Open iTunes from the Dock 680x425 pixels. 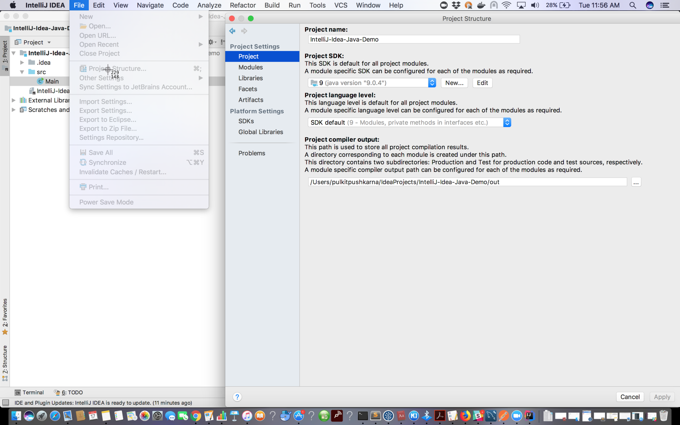tap(247, 416)
